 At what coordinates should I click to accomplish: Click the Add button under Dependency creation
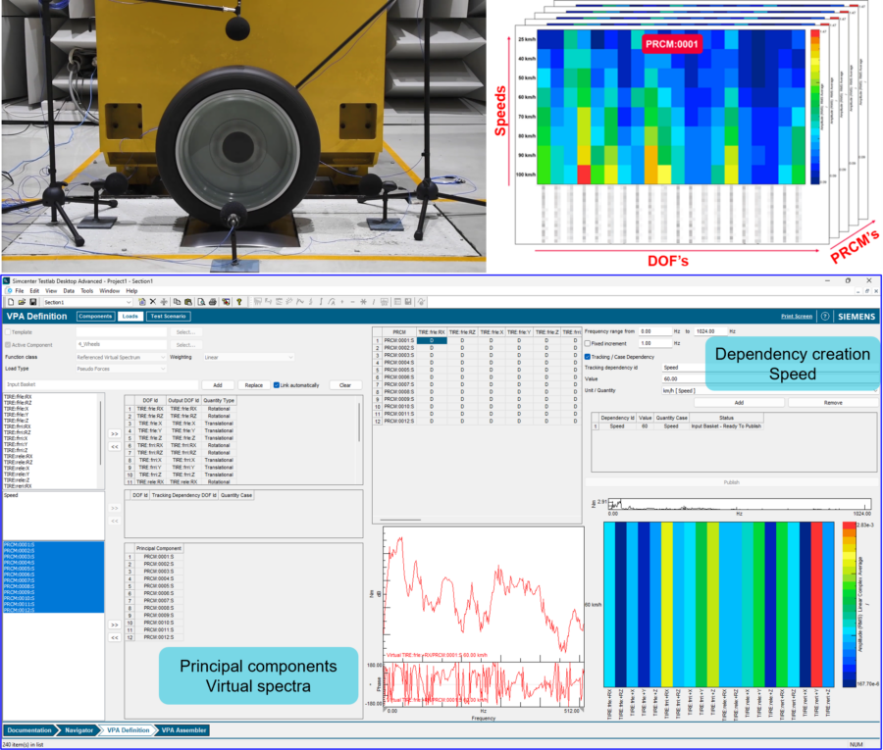coord(740,402)
